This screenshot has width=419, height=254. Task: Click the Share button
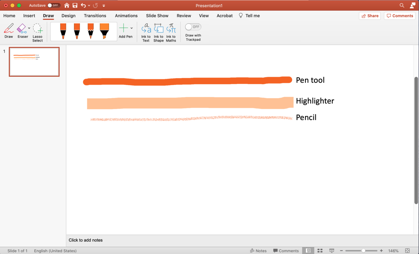click(370, 16)
